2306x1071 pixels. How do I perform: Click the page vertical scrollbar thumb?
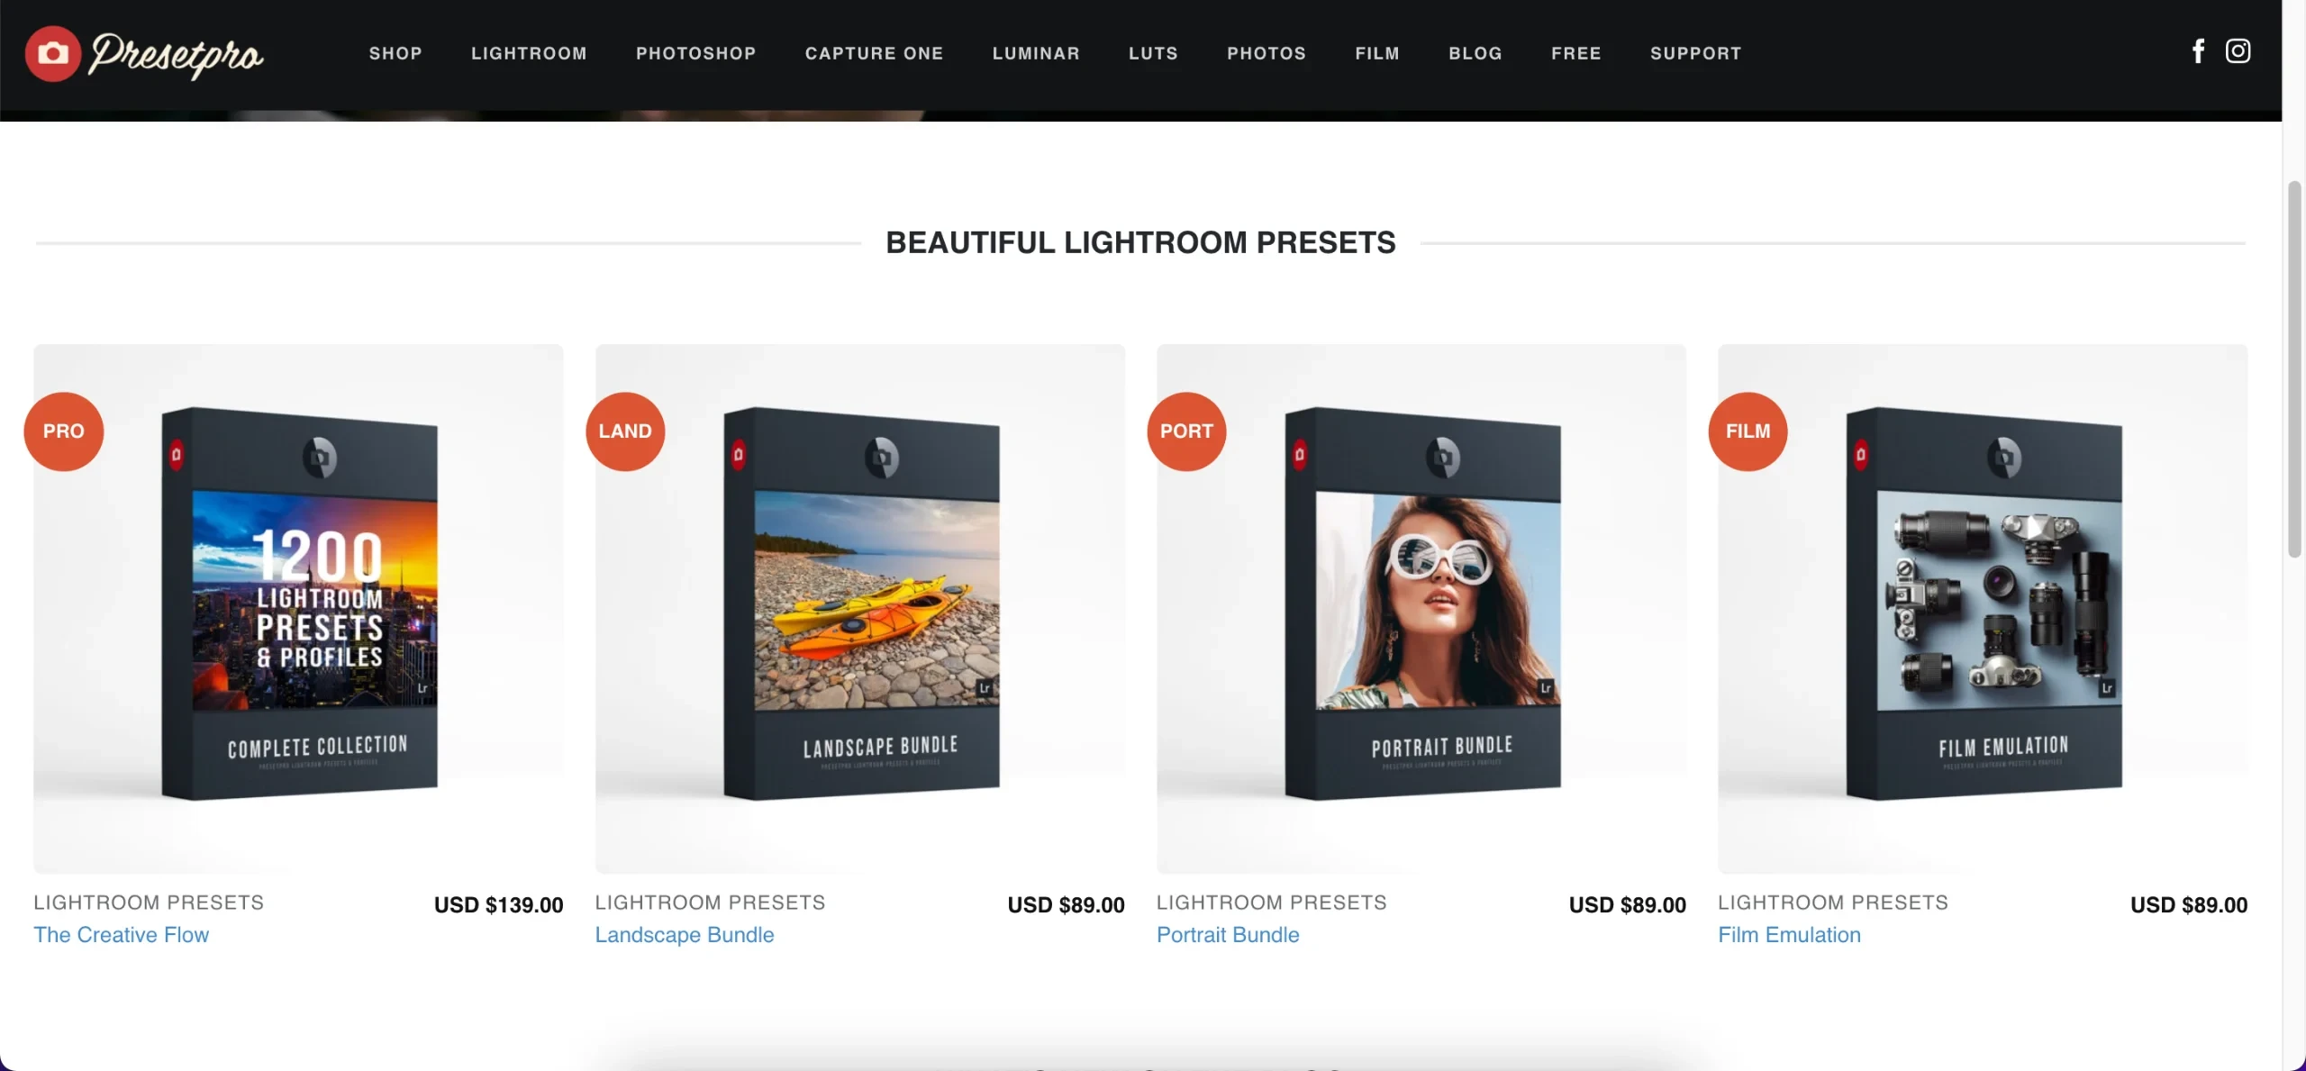click(x=2294, y=369)
